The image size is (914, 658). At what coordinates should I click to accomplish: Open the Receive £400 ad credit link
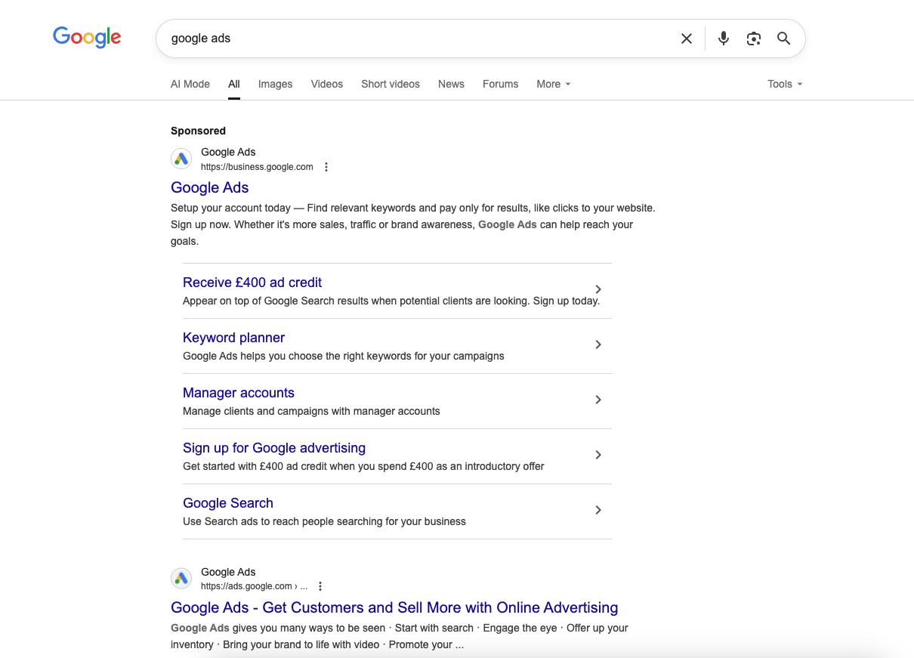coord(252,282)
